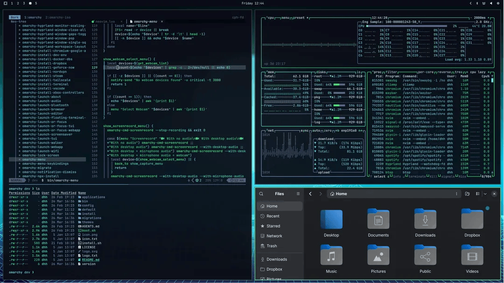504x283 pixels.
Task: Switch to the active workspace 4 indicator
Action: (x=30, y=3)
